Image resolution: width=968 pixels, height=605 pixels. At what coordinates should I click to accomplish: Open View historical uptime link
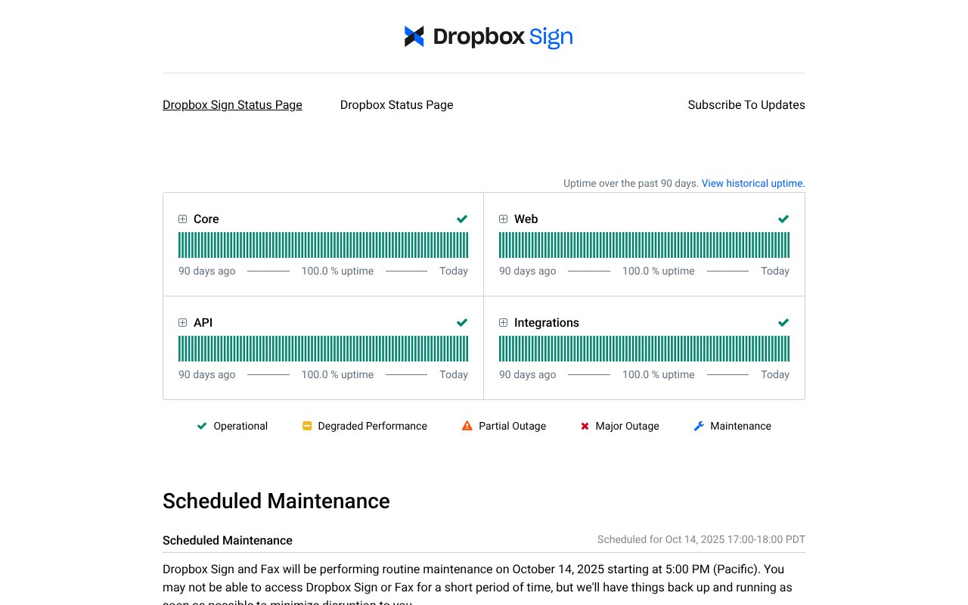click(753, 184)
